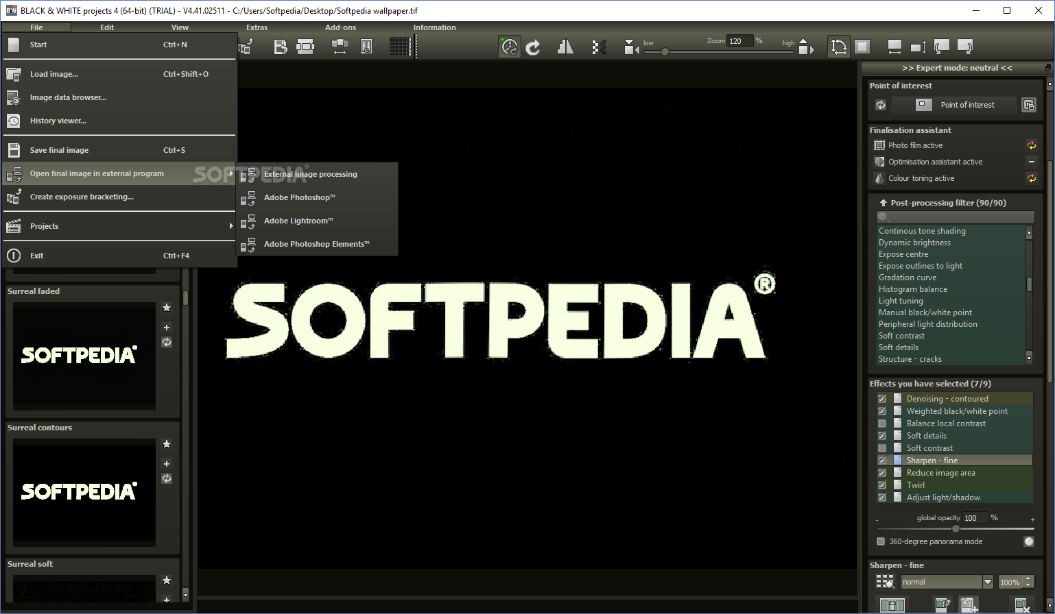Open the Edit menu

(x=107, y=27)
